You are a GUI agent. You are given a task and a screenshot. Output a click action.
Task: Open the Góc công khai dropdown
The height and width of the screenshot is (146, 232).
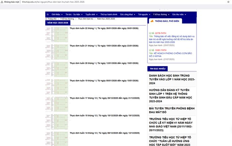[x=128, y=15]
